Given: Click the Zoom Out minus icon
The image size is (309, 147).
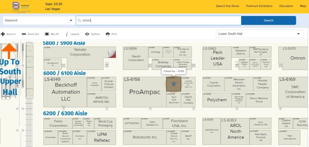Looking at the screenshot, I should click(24, 34).
